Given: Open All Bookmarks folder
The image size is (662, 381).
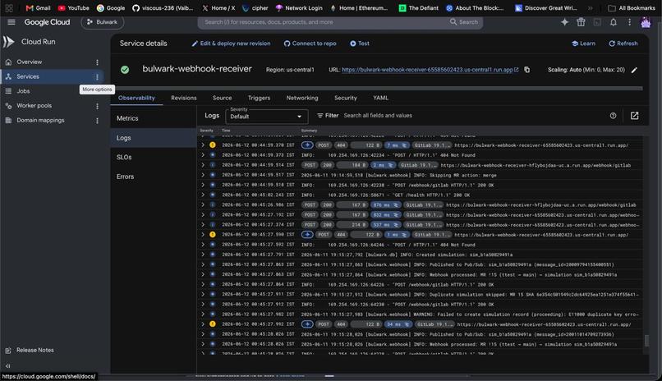Looking at the screenshot, I should coord(631,8).
